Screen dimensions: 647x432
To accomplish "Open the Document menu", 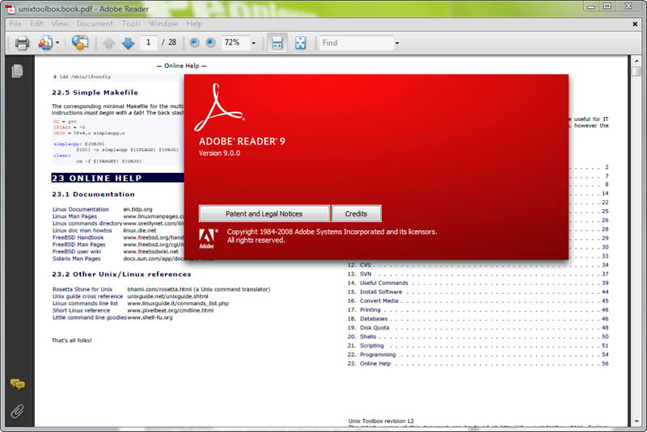I will pyautogui.click(x=95, y=23).
